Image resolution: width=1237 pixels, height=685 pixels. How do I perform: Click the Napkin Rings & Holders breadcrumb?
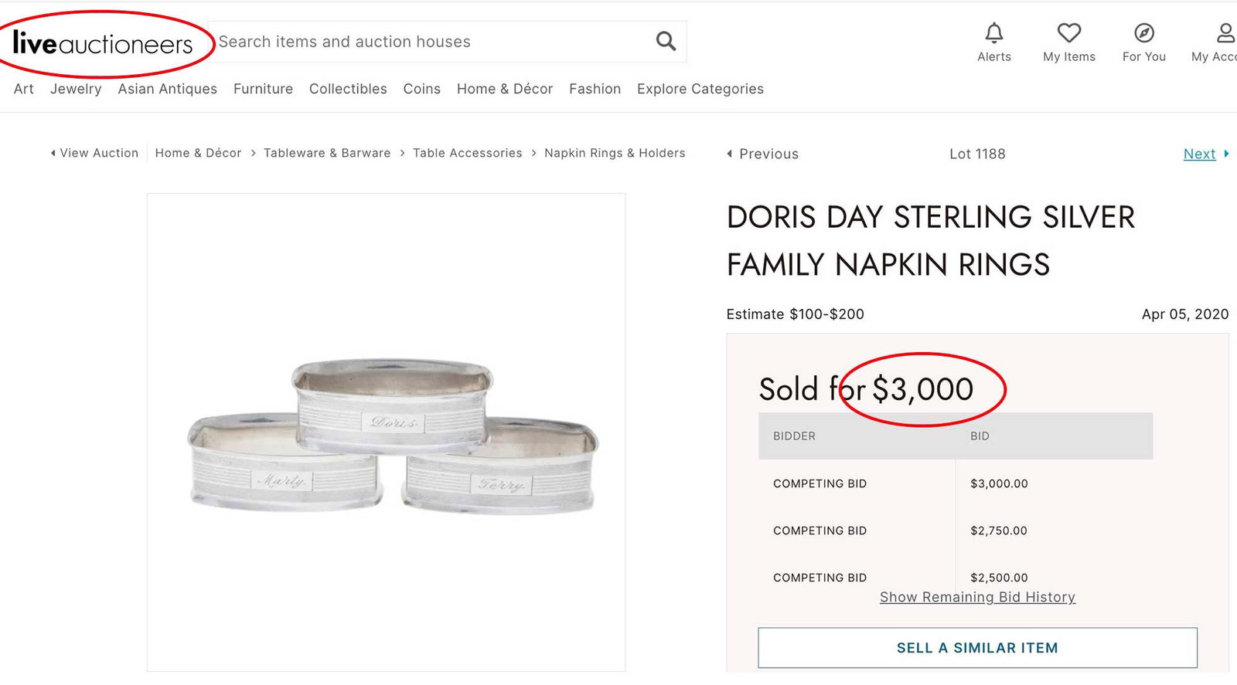615,153
